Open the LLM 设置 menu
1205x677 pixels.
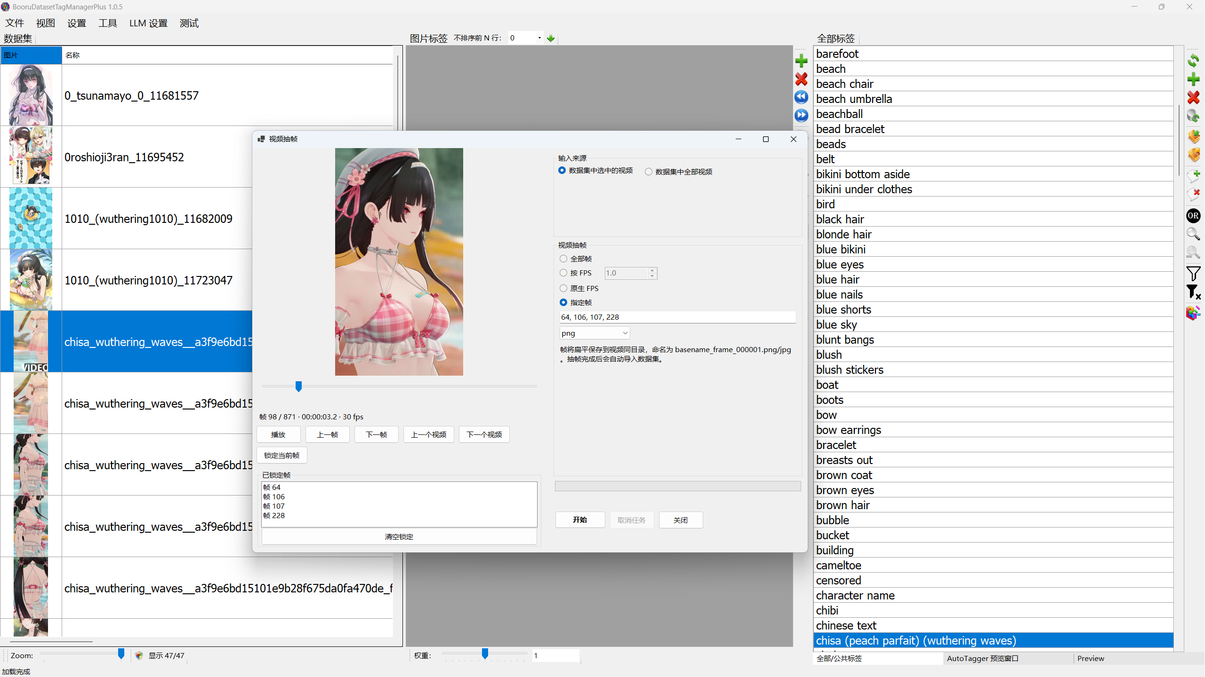(x=148, y=23)
